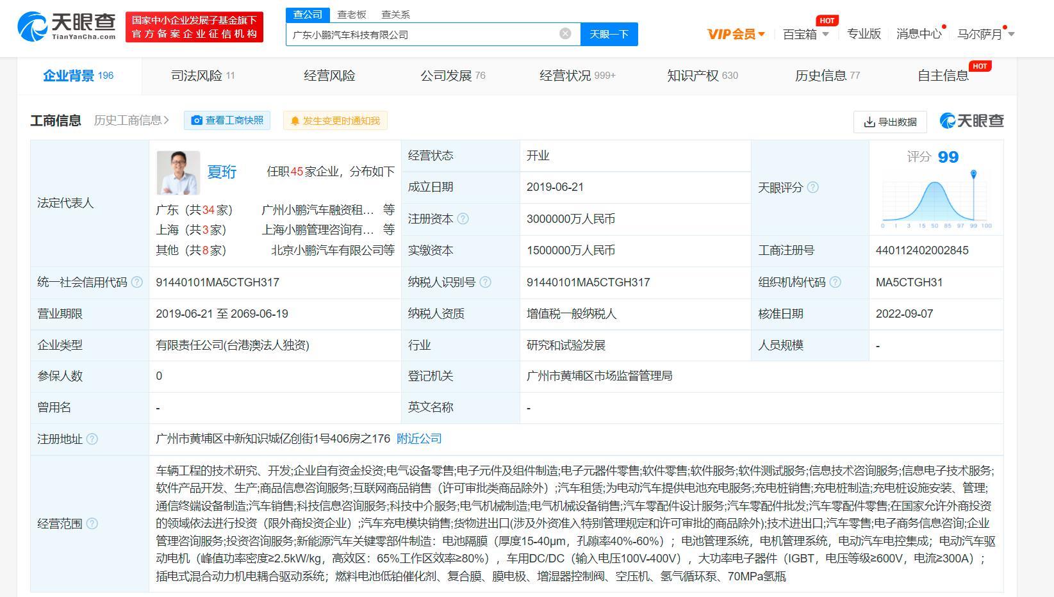
Task: Open 北京小鹏汽车有限公司 link
Action: pyautogui.click(x=327, y=250)
